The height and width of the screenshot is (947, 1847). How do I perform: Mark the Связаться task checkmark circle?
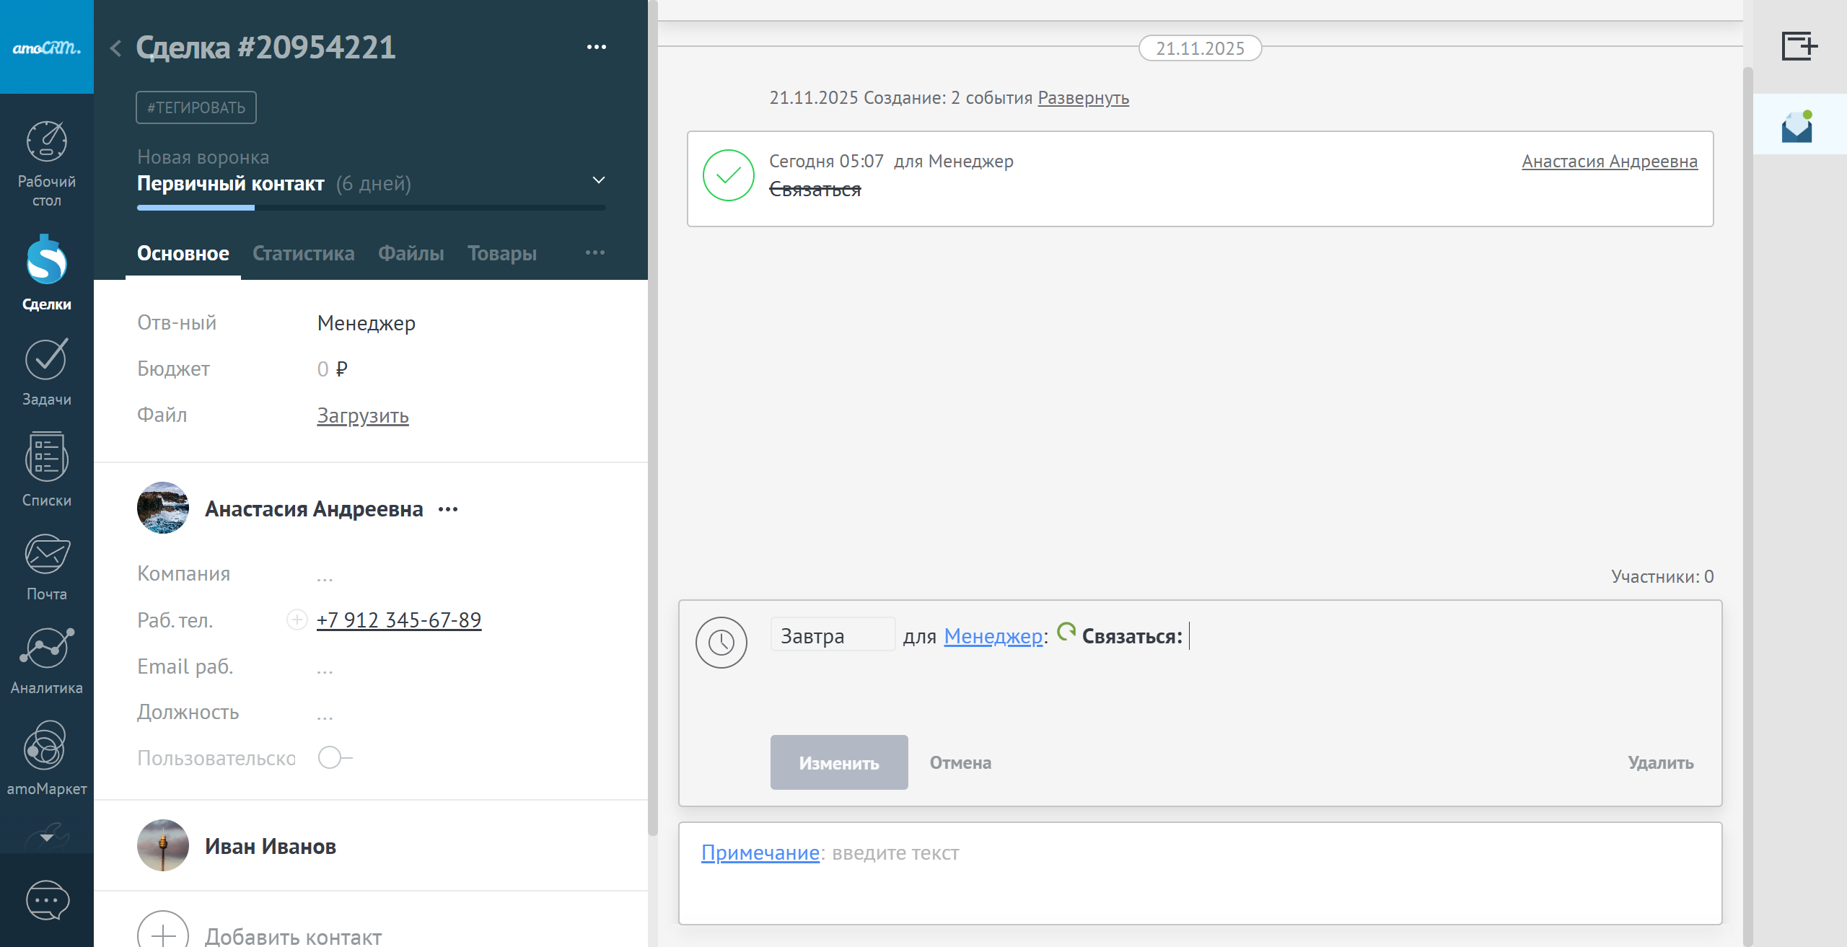(x=728, y=175)
